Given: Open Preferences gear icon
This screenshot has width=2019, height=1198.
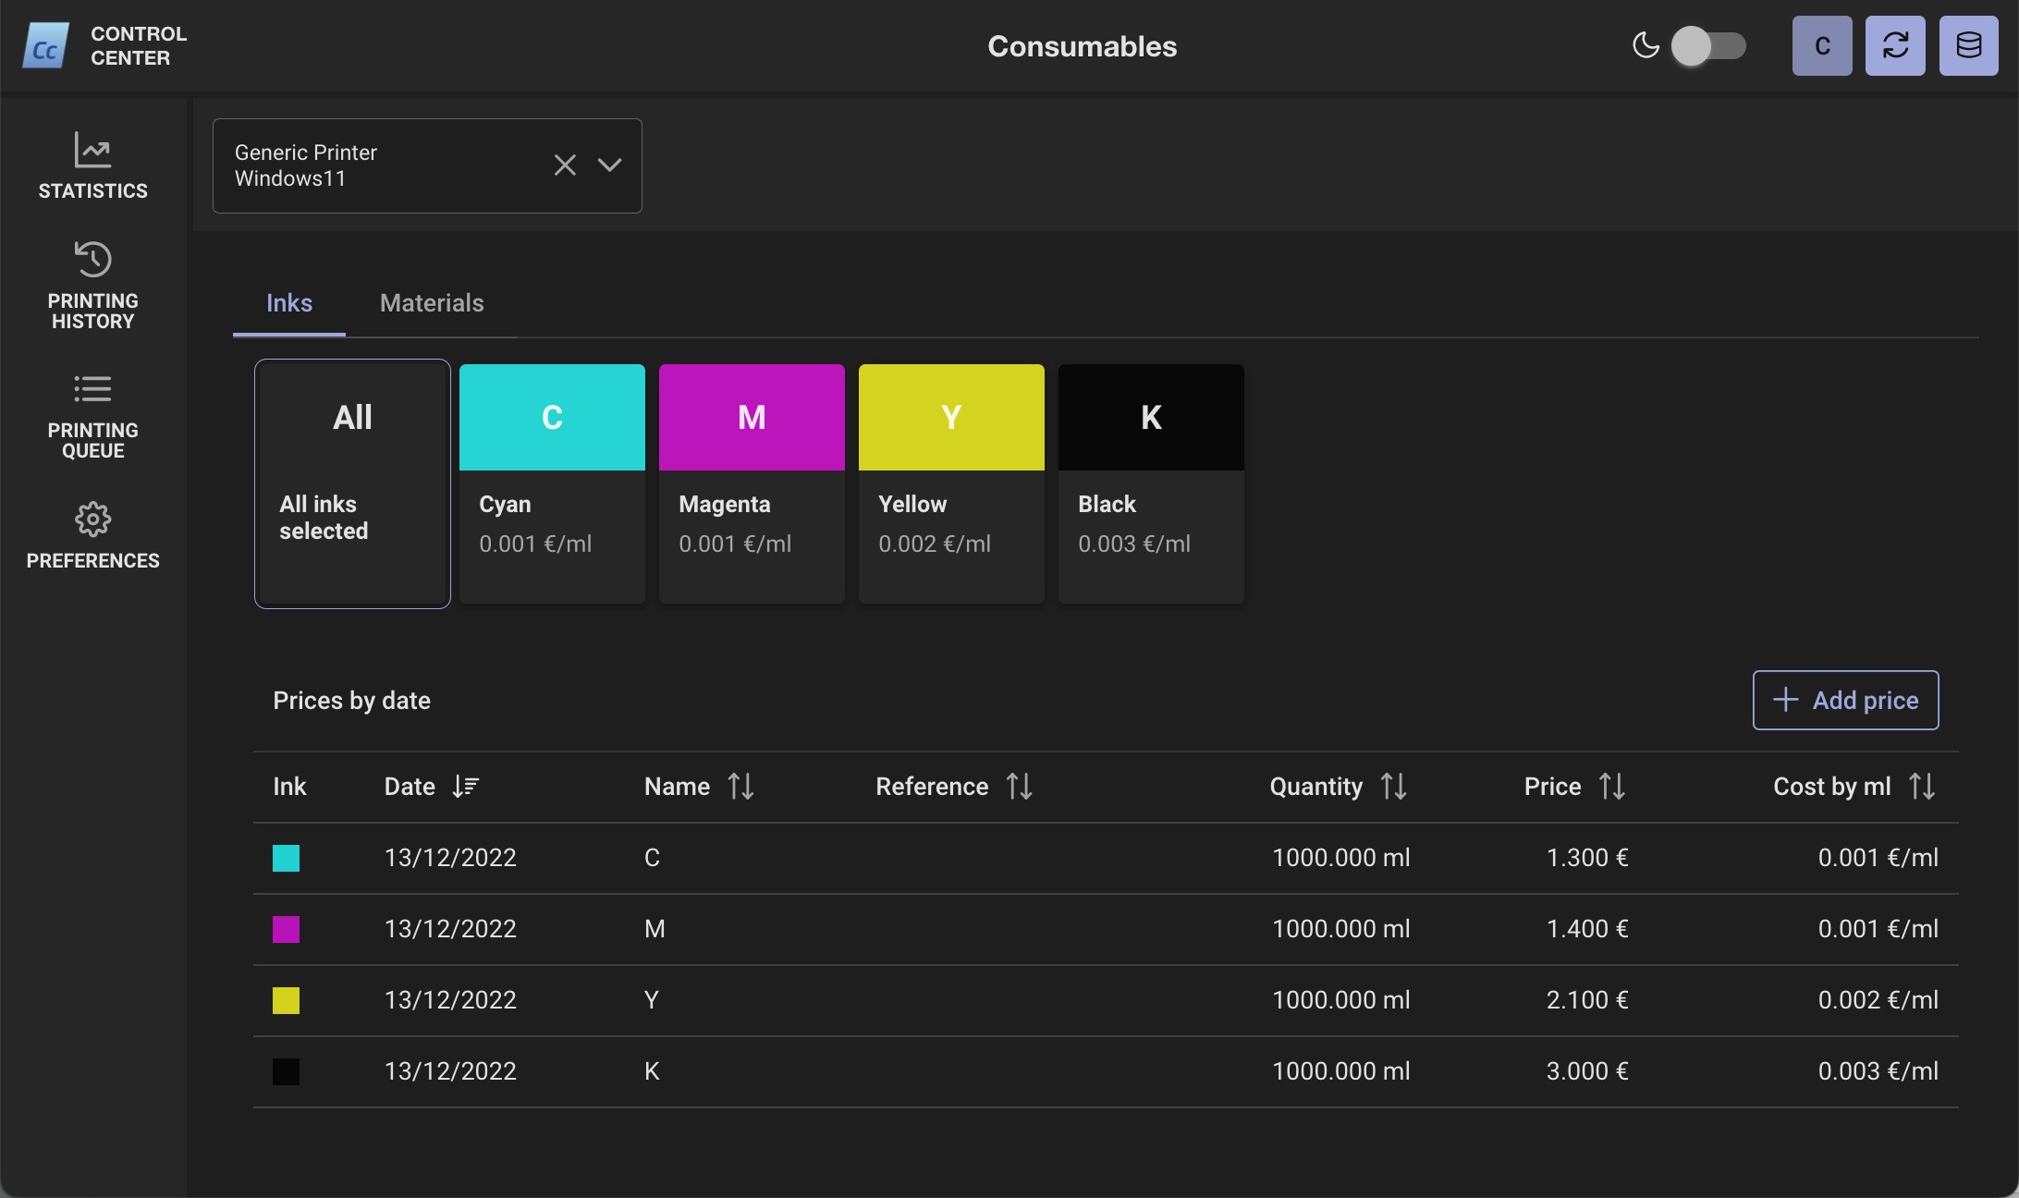Looking at the screenshot, I should pyautogui.click(x=92, y=520).
